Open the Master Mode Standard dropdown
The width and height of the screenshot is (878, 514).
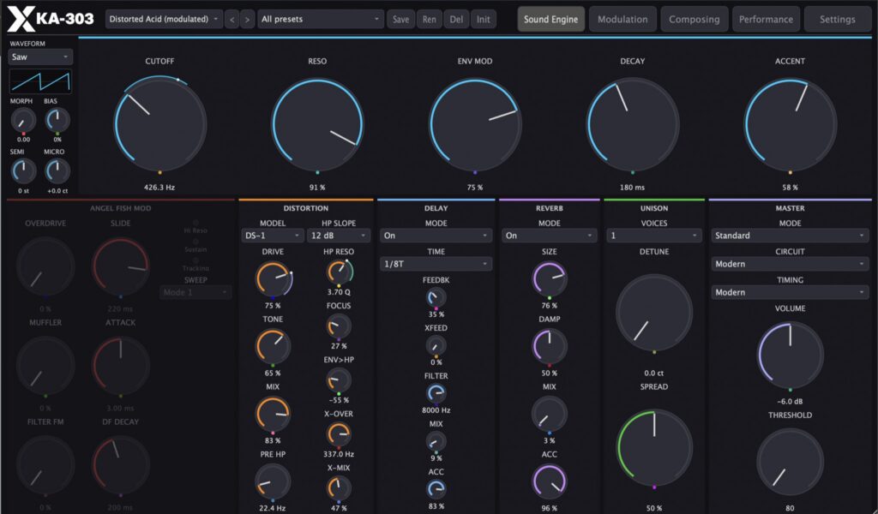tap(790, 236)
